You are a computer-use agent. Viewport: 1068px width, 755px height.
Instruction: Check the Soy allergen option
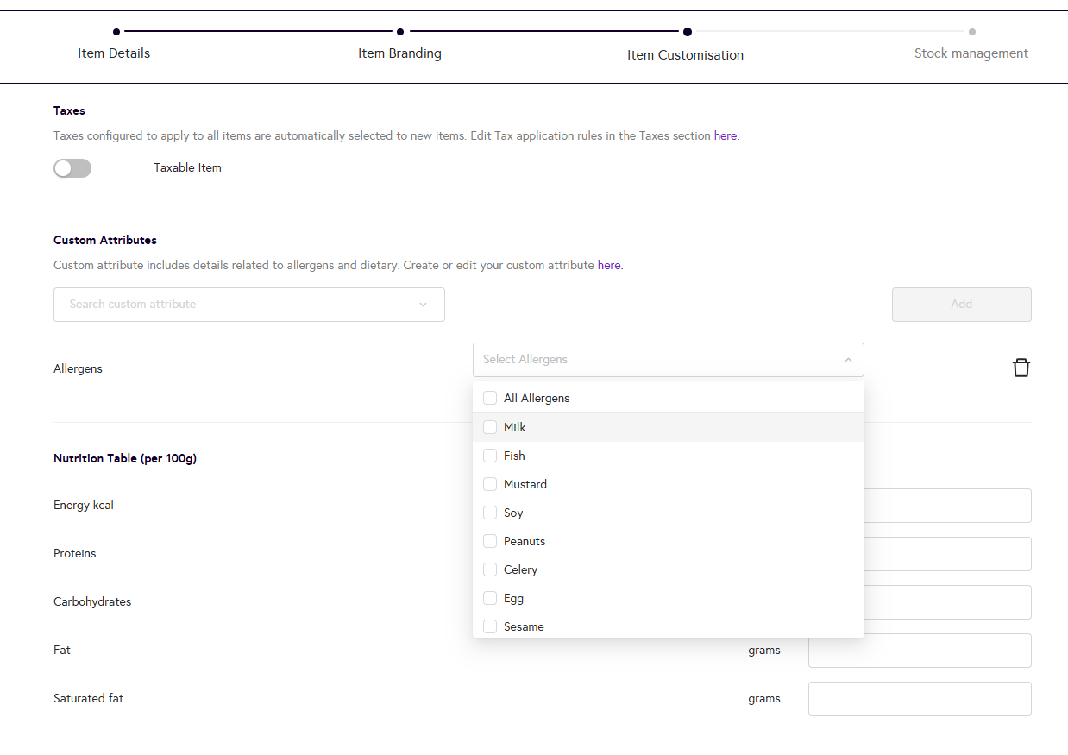[490, 513]
